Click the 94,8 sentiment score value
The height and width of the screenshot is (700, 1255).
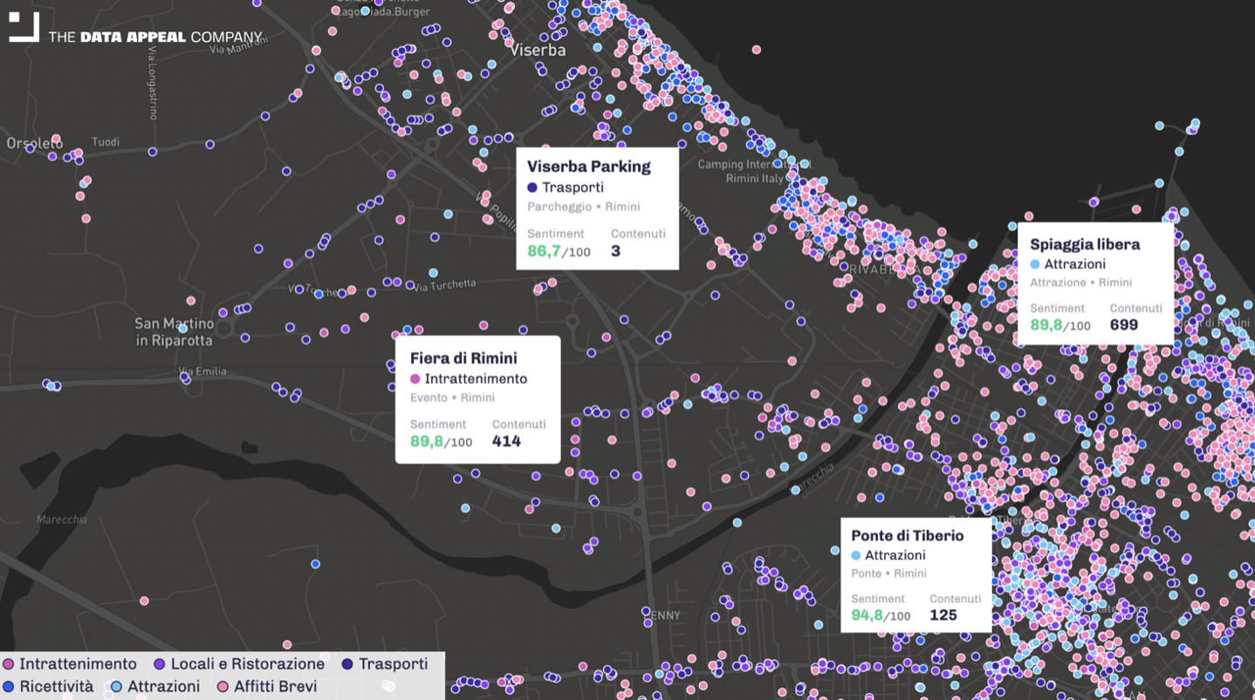(867, 615)
